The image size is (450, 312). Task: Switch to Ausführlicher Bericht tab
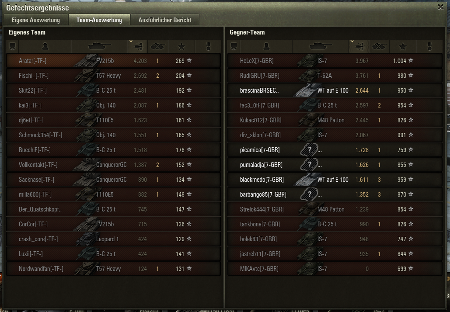165,20
